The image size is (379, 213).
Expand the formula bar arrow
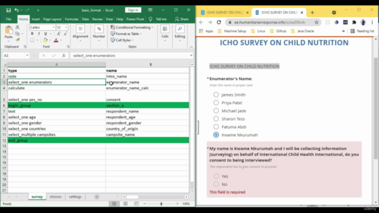[191, 56]
